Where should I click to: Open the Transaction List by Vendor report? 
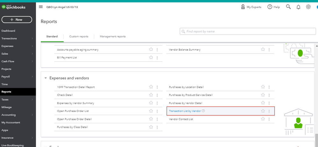185,111
